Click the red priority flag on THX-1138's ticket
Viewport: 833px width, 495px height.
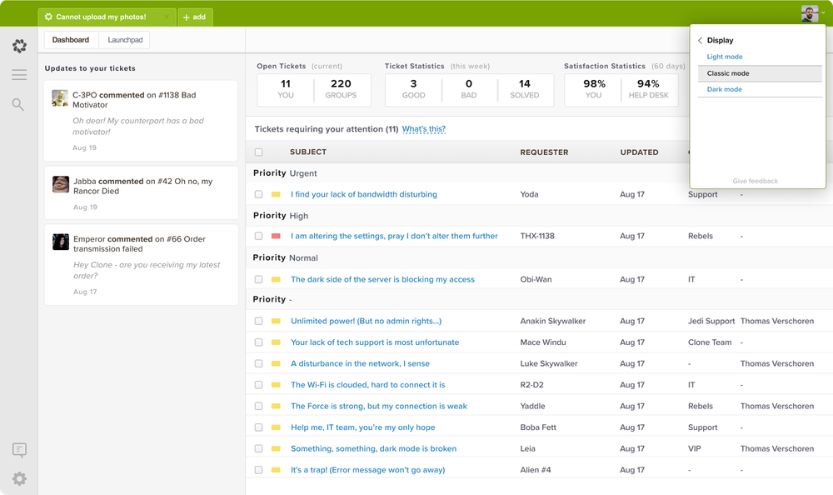click(275, 236)
